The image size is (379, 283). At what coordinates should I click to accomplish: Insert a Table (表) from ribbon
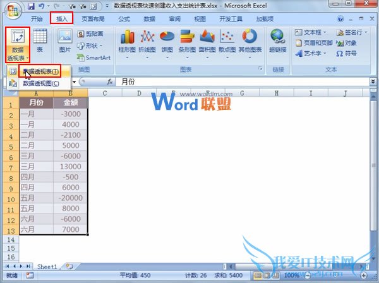40,41
